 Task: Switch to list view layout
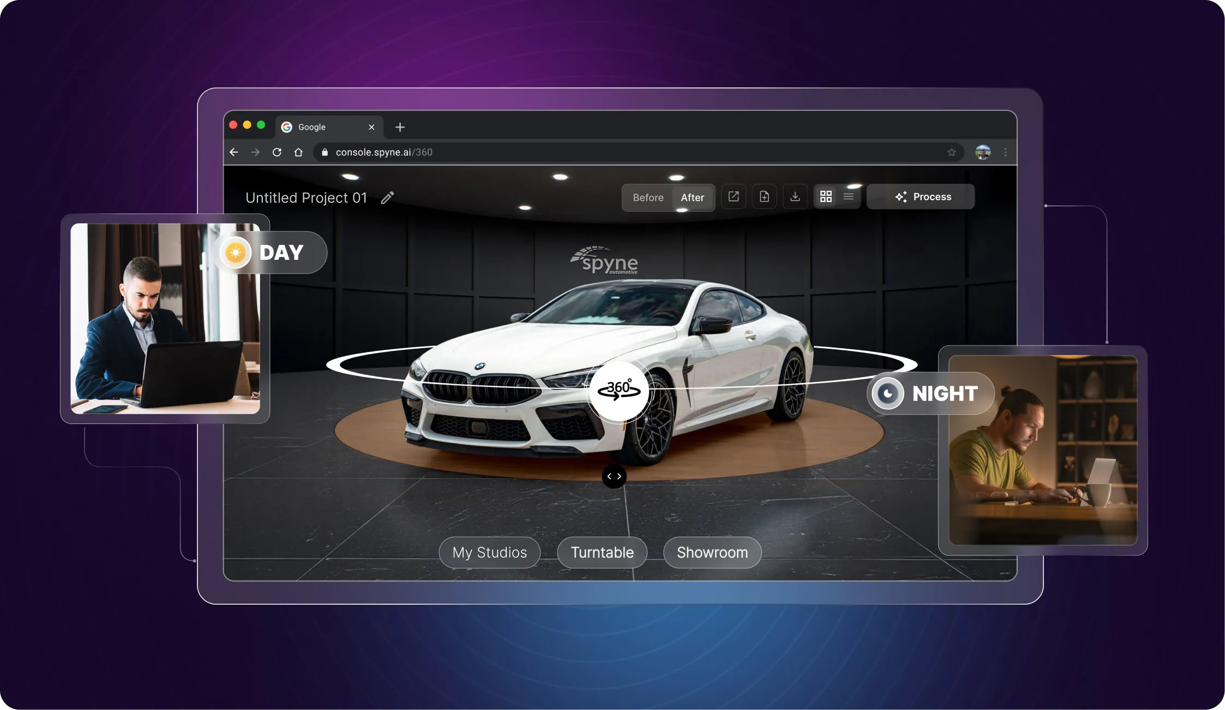pos(848,196)
